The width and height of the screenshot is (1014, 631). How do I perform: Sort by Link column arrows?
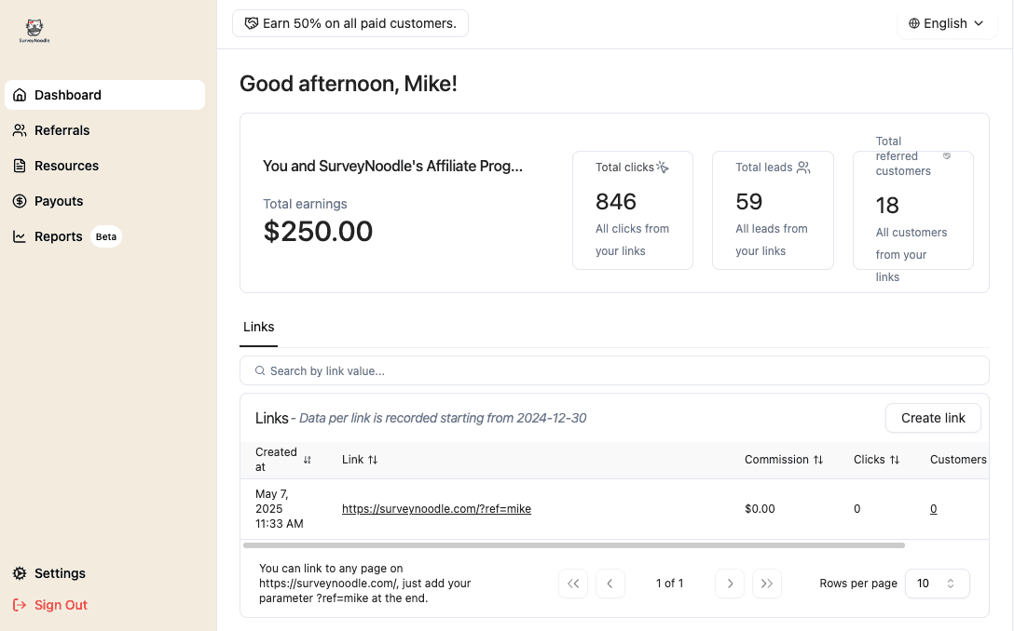coord(373,460)
